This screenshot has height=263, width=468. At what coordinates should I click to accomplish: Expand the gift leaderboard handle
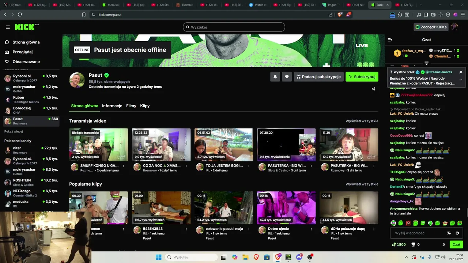pos(426,63)
